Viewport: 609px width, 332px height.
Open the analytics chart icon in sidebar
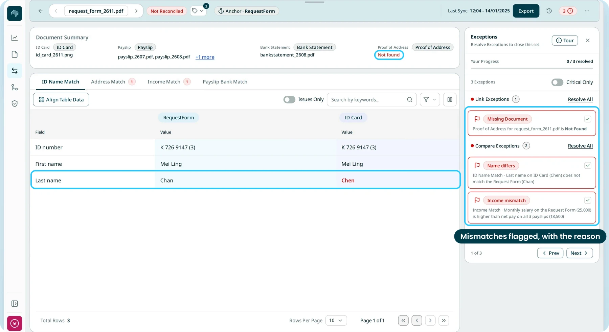15,38
